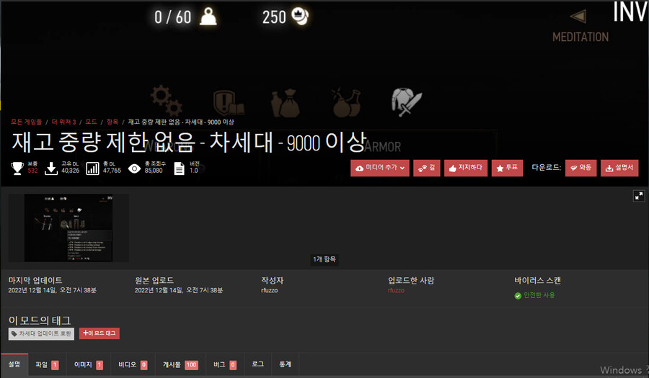
Task: Open the 버그 tab
Action: pyautogui.click(x=225, y=364)
